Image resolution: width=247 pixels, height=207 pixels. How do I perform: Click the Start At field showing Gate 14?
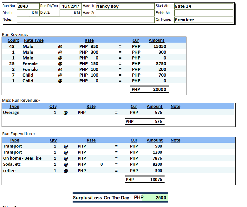point(203,6)
